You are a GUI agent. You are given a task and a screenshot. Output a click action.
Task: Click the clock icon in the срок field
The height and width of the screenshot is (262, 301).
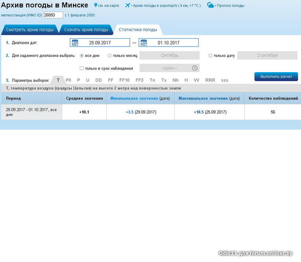coord(195,68)
